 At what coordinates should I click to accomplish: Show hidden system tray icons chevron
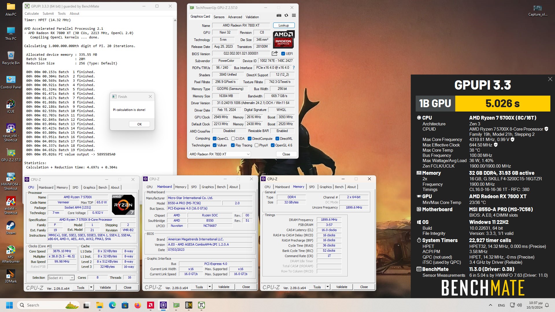click(x=490, y=305)
